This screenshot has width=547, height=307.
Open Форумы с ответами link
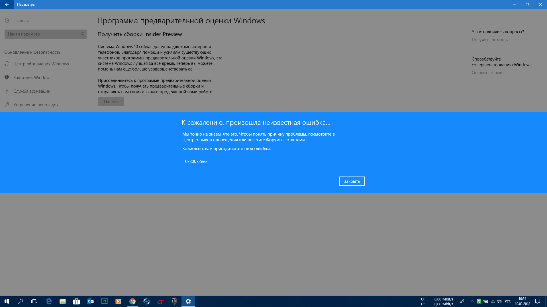[x=285, y=140]
